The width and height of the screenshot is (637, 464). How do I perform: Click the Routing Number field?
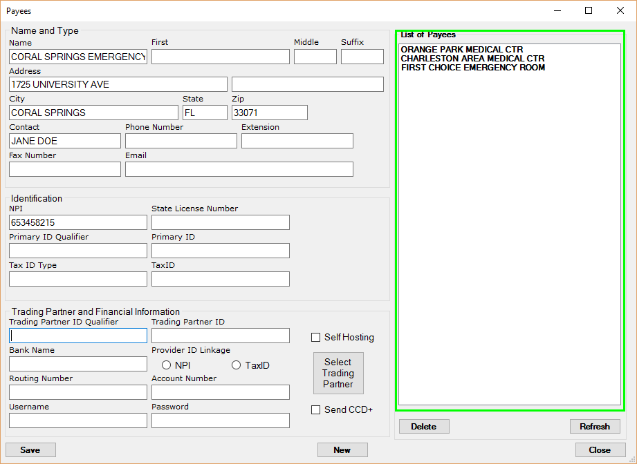tap(78, 392)
